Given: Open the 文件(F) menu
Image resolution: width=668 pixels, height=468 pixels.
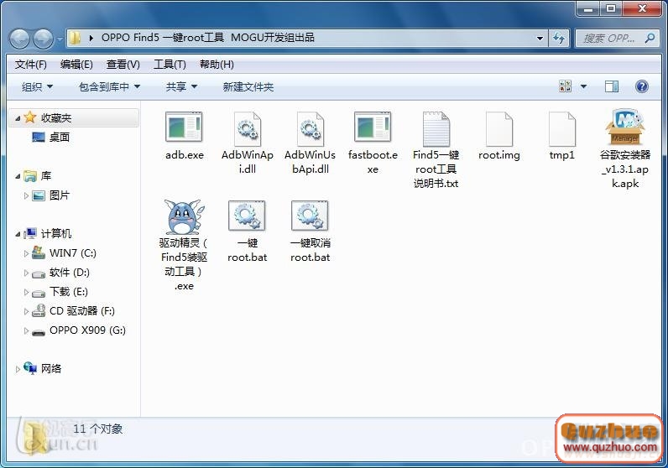Looking at the screenshot, I should click(x=30, y=65).
